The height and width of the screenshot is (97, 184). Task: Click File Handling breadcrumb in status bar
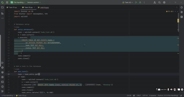[x=7, y=96]
